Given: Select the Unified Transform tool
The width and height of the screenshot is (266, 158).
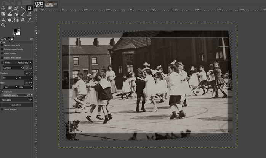Looking at the screenshot, I should click(x=3, y=14).
